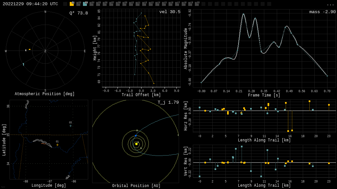Screen dimensions: 337x189
Task: Click the zenith Z marker in polar plot
Action: tap(45, 51)
